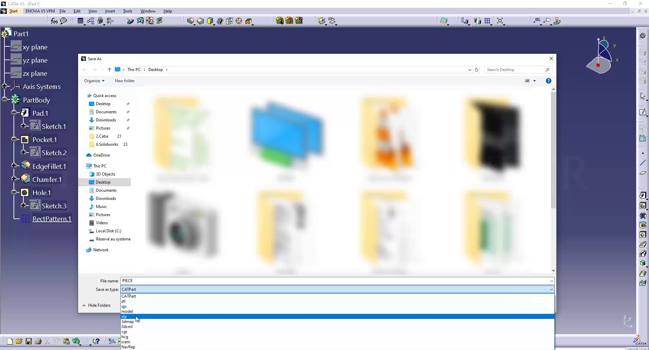Select the Design Table icon
The height and width of the screenshot is (350, 649).
click(80, 21)
